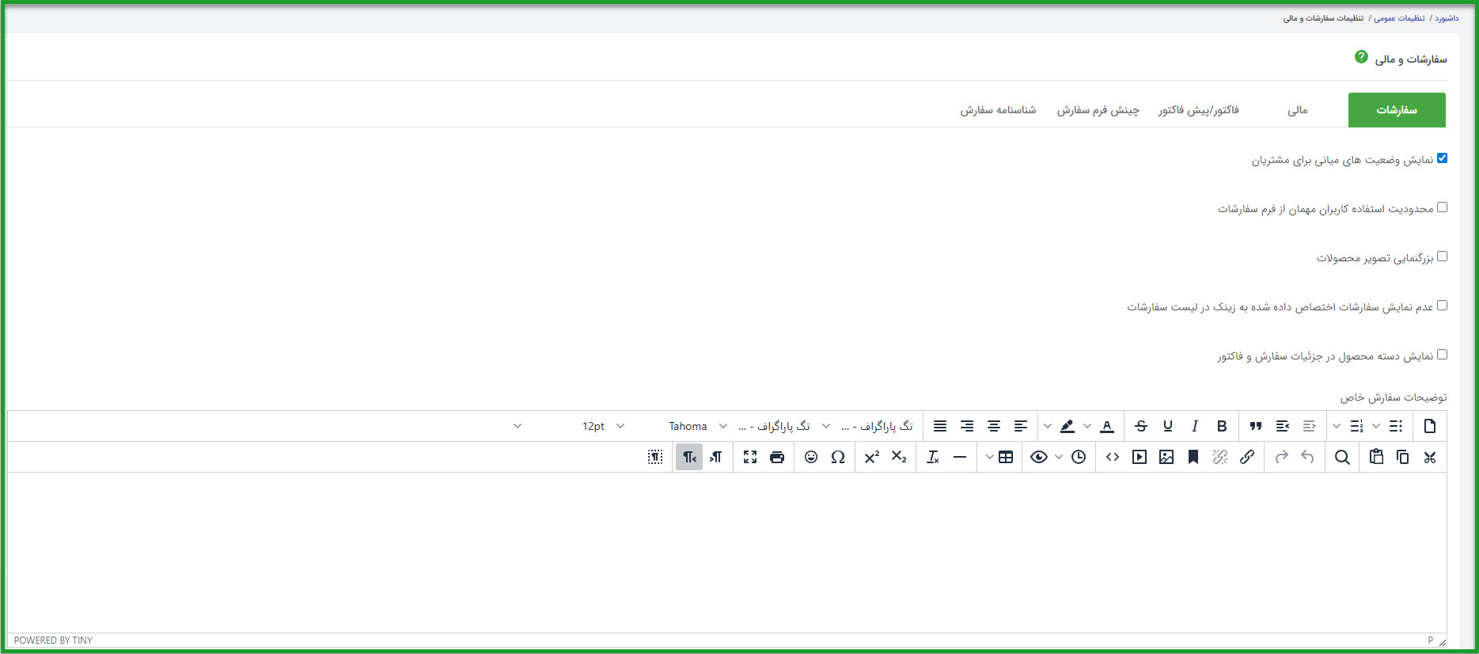Cut selection with scissors icon
Screen dimensions: 1479x654
[x=1429, y=457]
